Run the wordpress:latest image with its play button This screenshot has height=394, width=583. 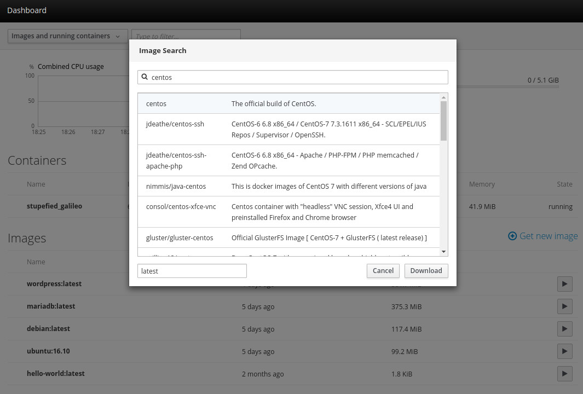coord(564,284)
